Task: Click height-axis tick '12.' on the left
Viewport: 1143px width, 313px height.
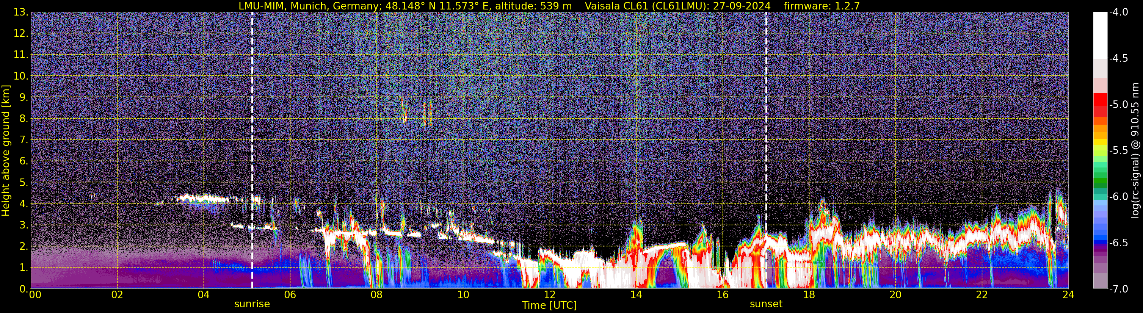Action: click(x=21, y=33)
